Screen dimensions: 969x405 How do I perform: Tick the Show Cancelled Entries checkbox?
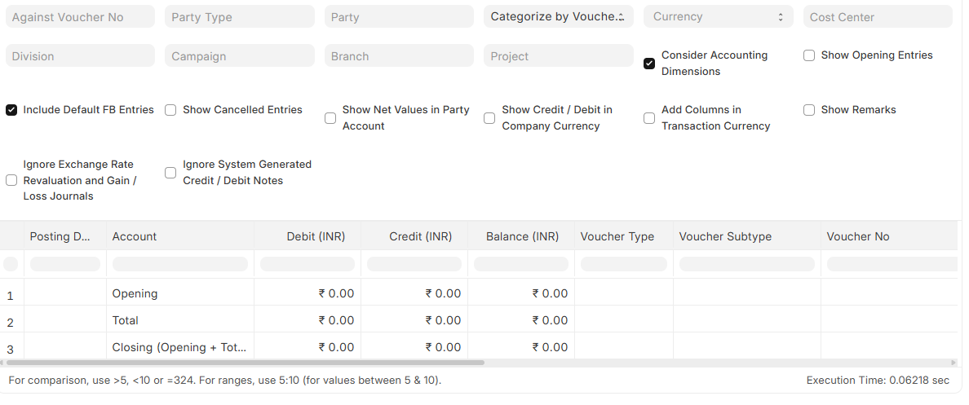[170, 110]
